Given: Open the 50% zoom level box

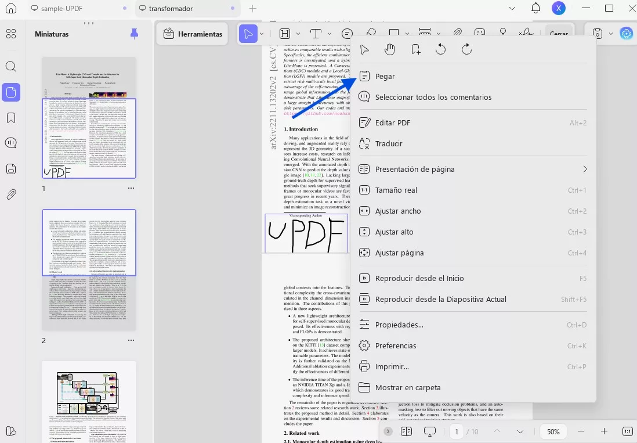Looking at the screenshot, I should click(553, 431).
